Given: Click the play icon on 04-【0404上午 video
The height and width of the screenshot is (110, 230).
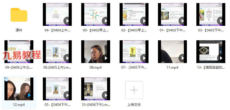Looking at the screenshot, I should pos(67,21).
